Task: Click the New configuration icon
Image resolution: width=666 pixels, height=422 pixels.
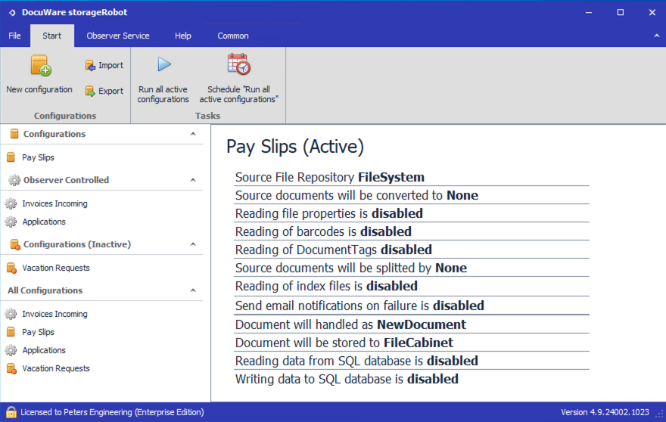Action: point(40,66)
